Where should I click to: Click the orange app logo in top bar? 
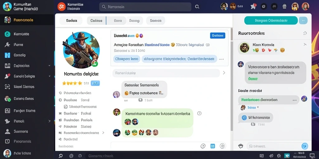point(61,7)
